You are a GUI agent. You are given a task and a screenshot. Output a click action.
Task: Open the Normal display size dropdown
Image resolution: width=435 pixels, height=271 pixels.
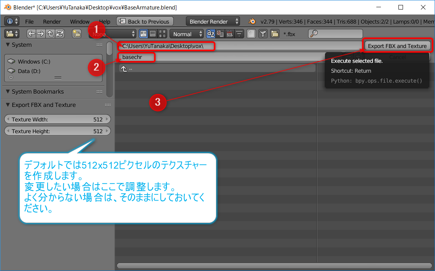[x=187, y=34]
